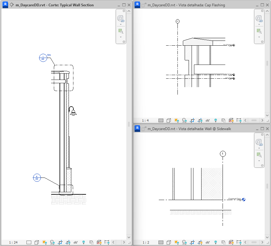Click horizontal scrollbar thumb in Wall @ Sidewalk
Screen dimensions: 271x246
point(254,242)
